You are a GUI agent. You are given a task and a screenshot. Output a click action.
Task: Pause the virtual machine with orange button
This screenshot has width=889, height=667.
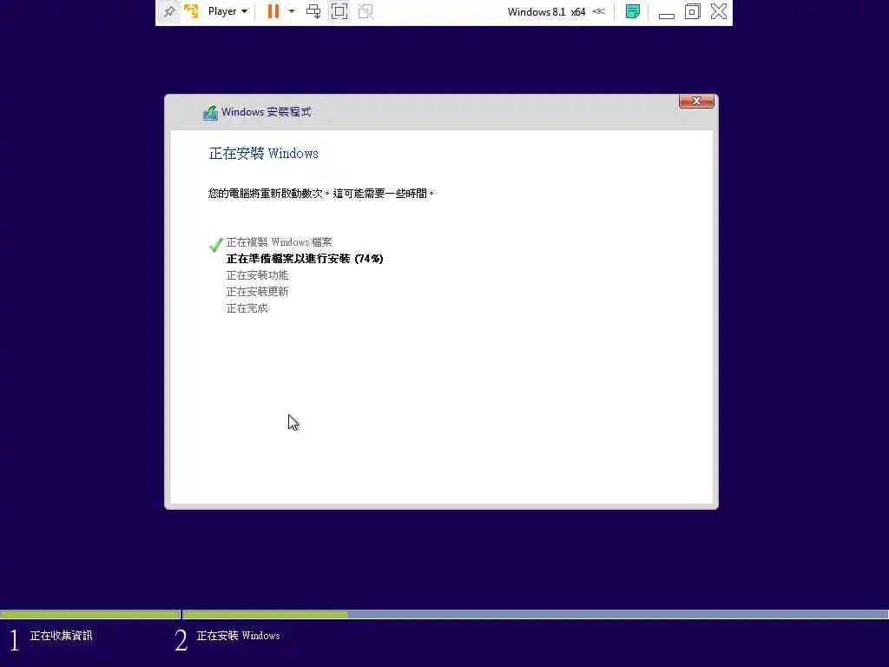click(x=273, y=11)
